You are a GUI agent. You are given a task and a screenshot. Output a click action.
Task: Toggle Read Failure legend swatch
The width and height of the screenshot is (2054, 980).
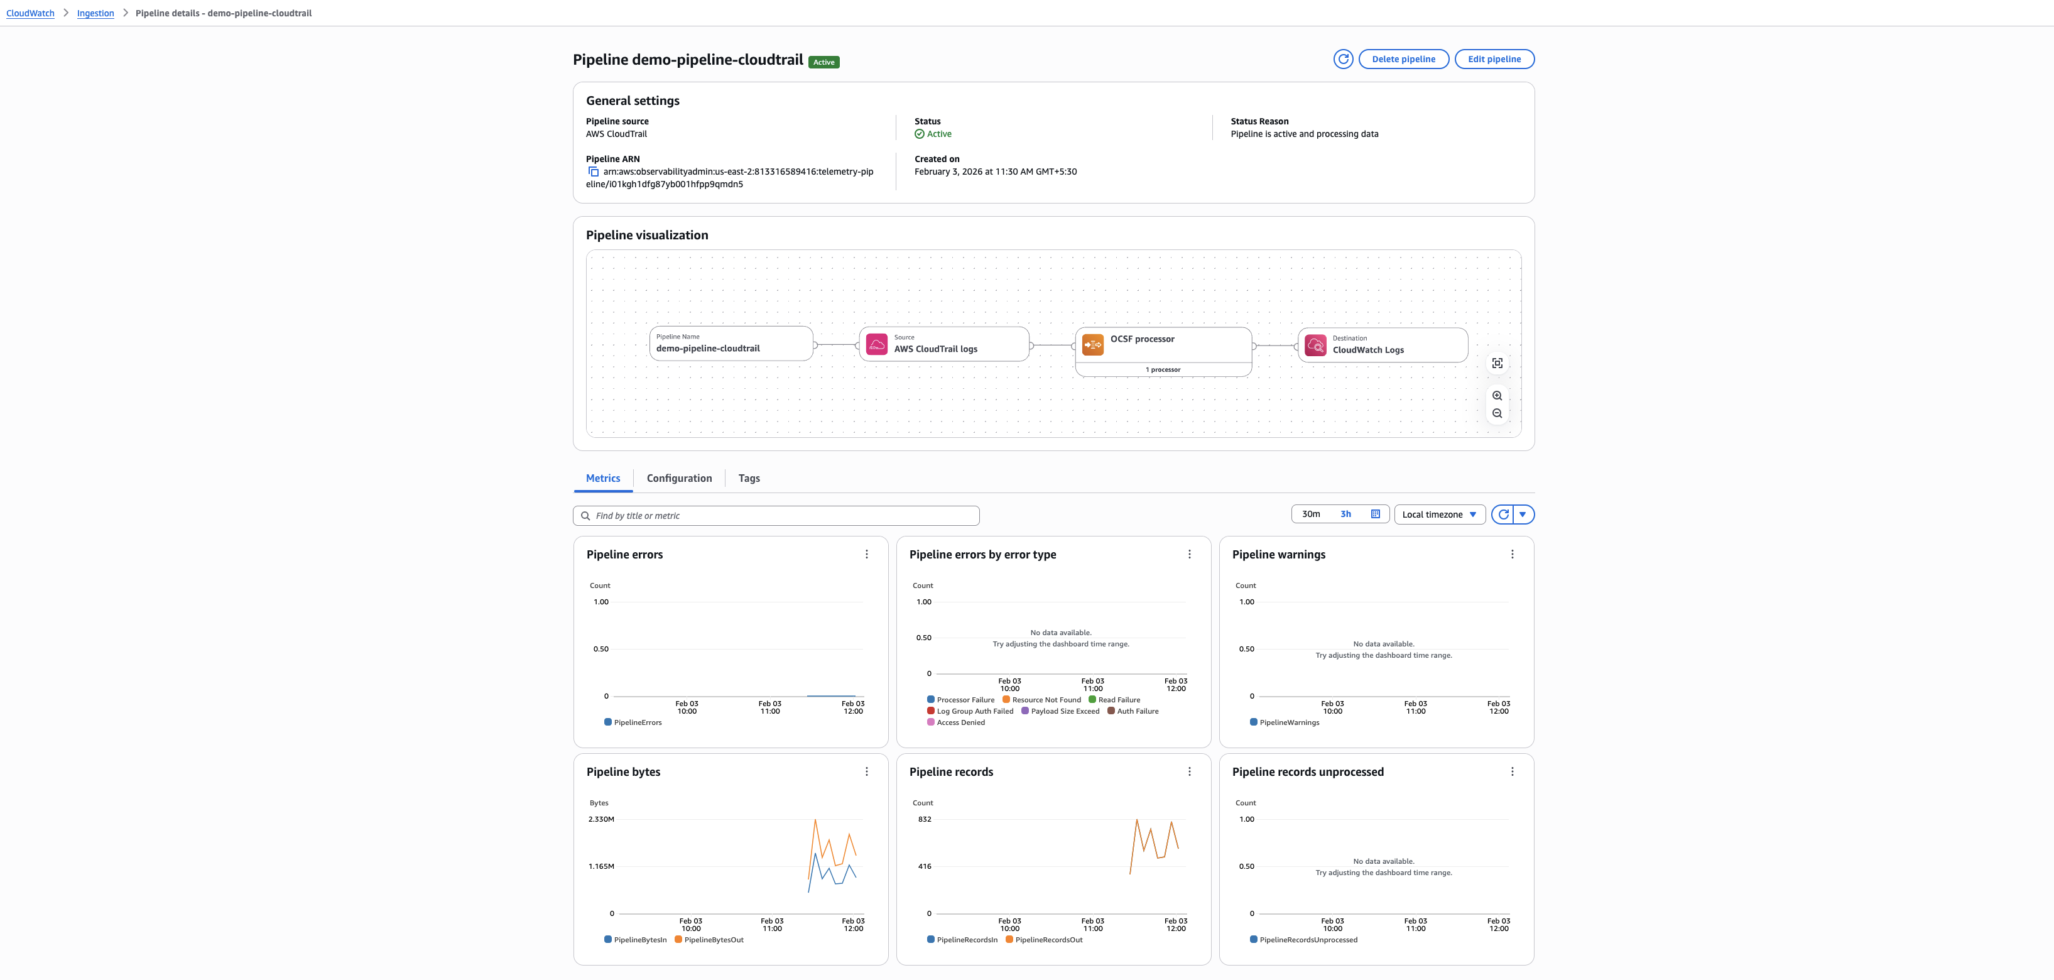click(1092, 699)
